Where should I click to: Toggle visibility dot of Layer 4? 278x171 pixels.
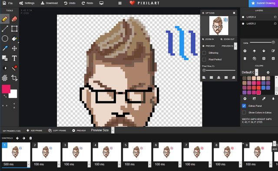point(243,17)
